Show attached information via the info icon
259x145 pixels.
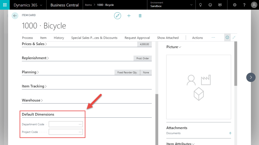pos(227,37)
